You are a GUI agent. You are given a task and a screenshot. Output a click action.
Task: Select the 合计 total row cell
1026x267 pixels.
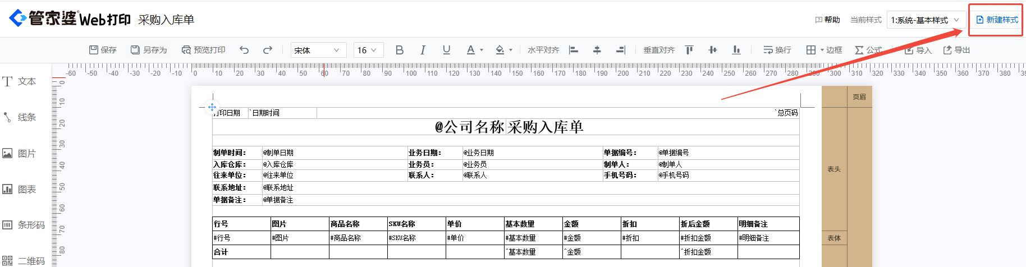[x=241, y=252]
